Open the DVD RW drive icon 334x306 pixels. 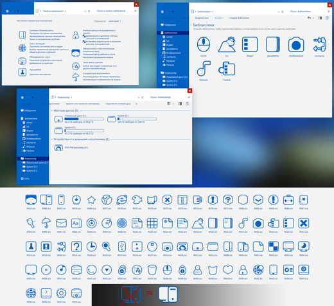click(58, 148)
